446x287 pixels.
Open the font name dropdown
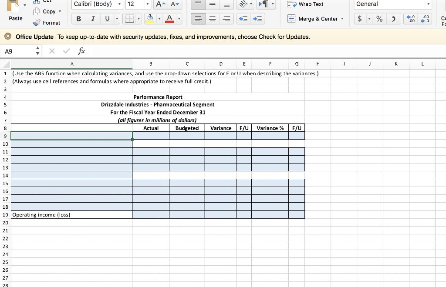(x=120, y=4)
